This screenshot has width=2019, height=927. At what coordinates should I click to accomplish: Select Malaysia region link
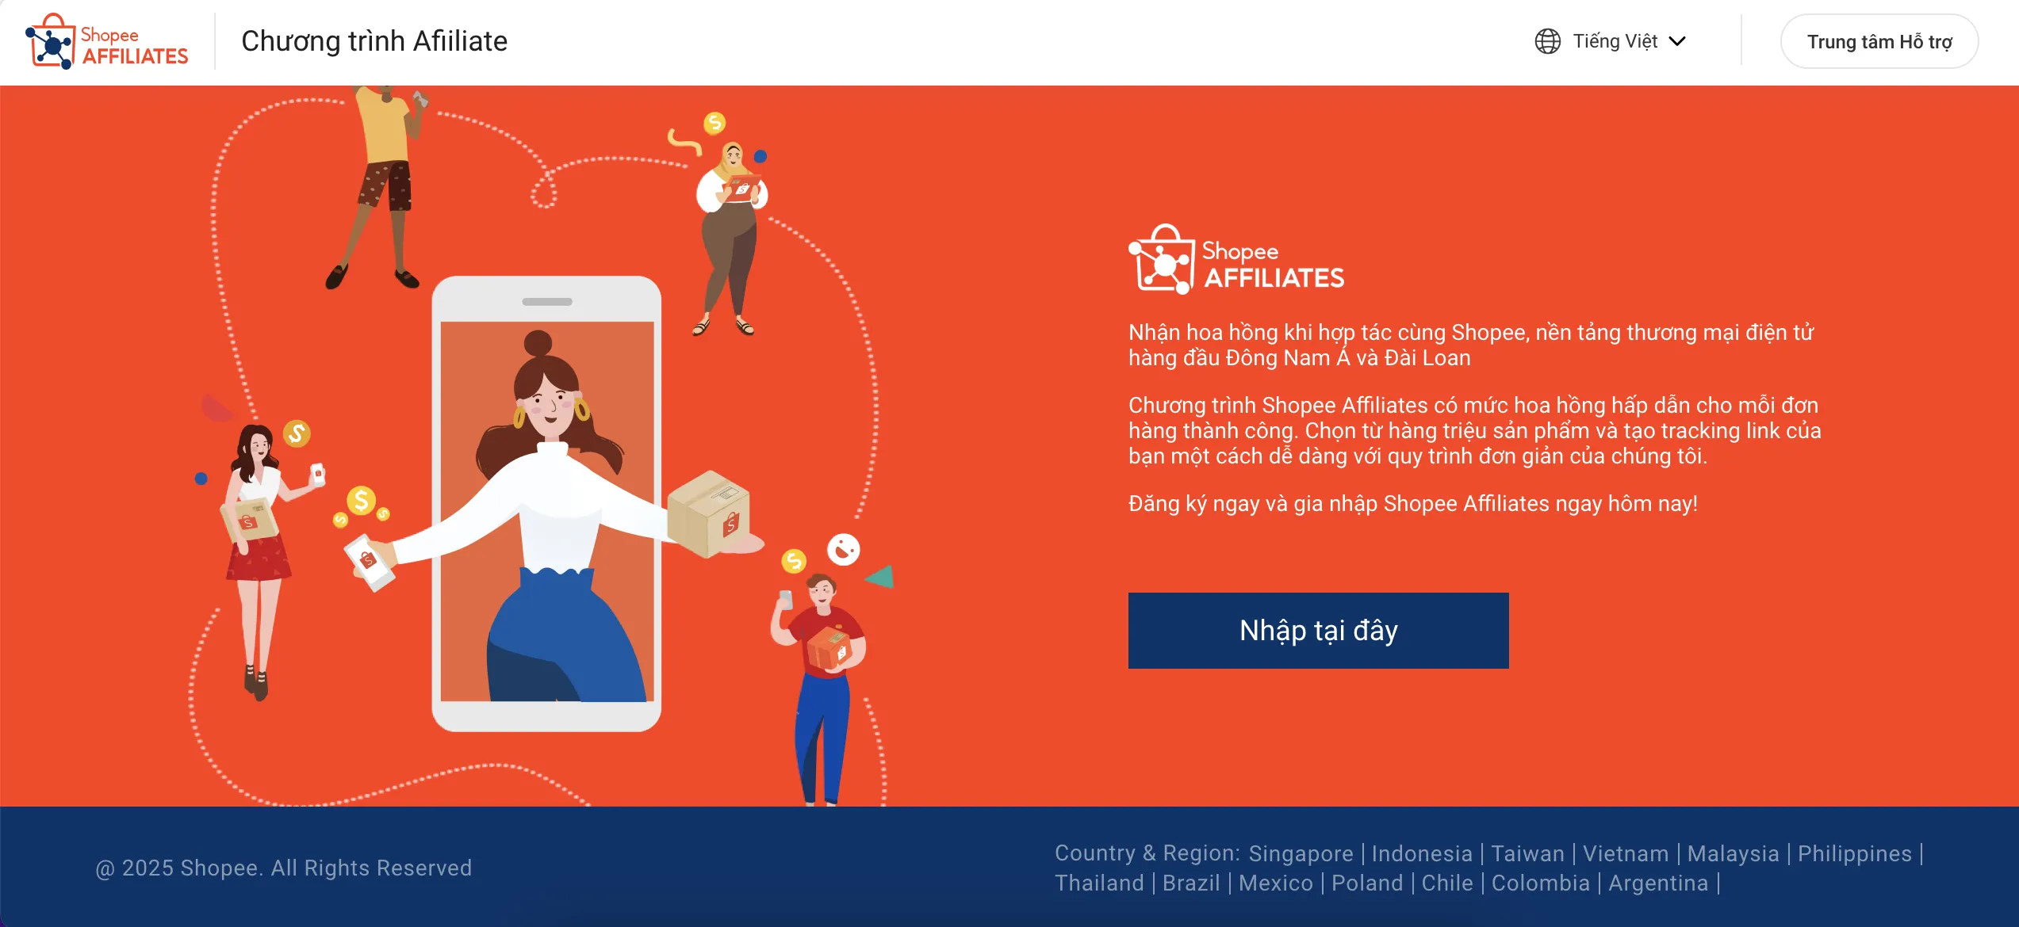coord(1733,853)
